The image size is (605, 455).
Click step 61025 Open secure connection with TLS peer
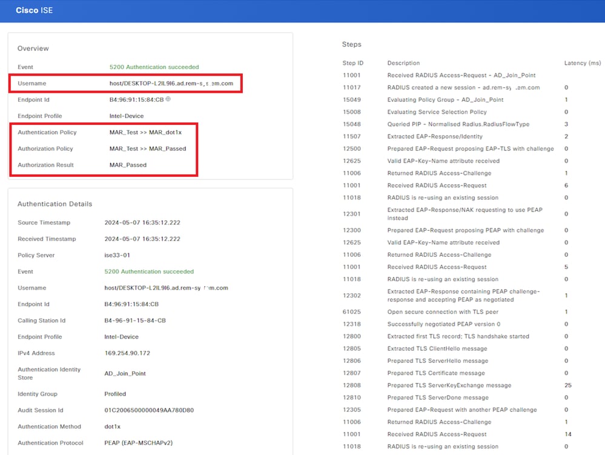coord(443,312)
